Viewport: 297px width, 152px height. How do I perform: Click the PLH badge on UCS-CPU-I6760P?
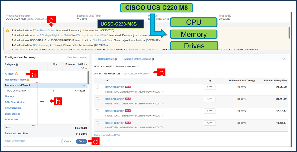pyautogui.click(x=128, y=87)
